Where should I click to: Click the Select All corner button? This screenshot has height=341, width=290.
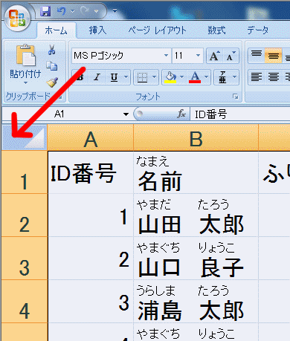(25, 137)
